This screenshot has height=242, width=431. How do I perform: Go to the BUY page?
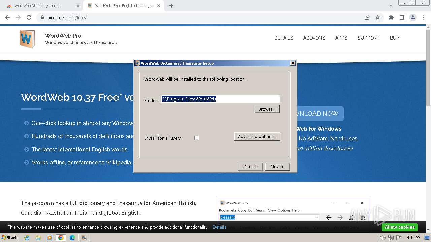click(395, 38)
